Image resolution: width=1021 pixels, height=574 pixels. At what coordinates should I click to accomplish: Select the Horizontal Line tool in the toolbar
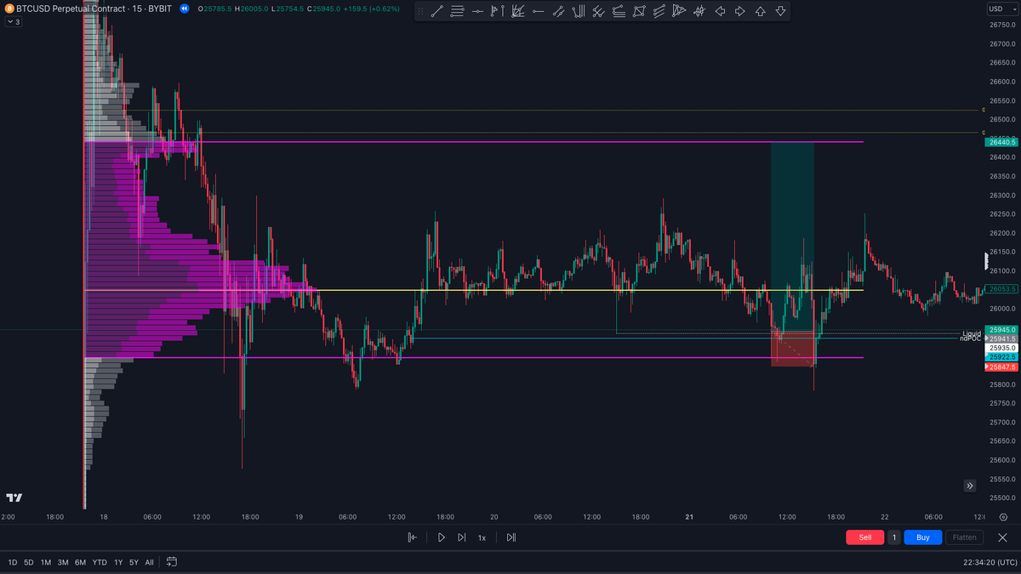click(477, 12)
